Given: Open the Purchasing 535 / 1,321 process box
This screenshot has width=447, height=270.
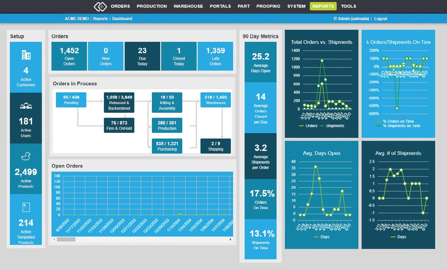Looking at the screenshot, I should (x=167, y=146).
